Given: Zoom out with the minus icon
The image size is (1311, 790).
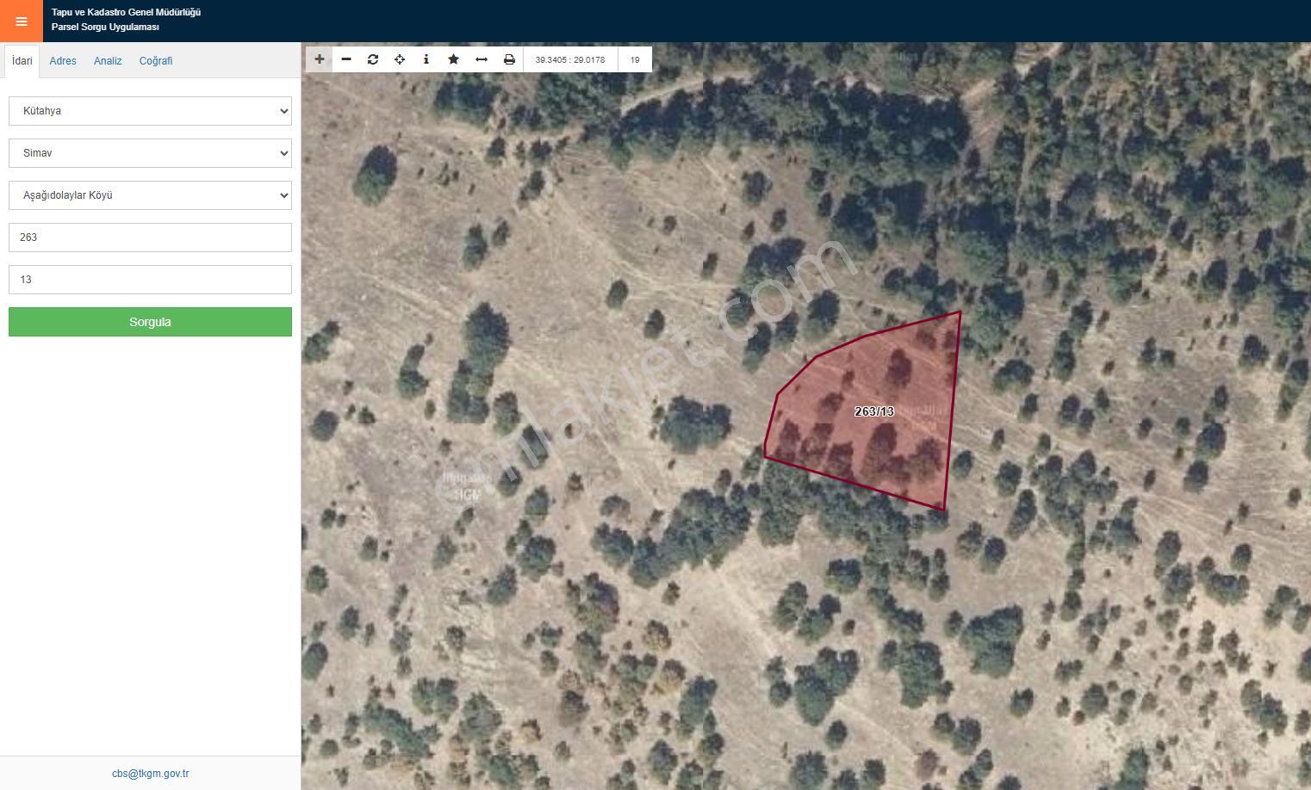Looking at the screenshot, I should pos(346,59).
